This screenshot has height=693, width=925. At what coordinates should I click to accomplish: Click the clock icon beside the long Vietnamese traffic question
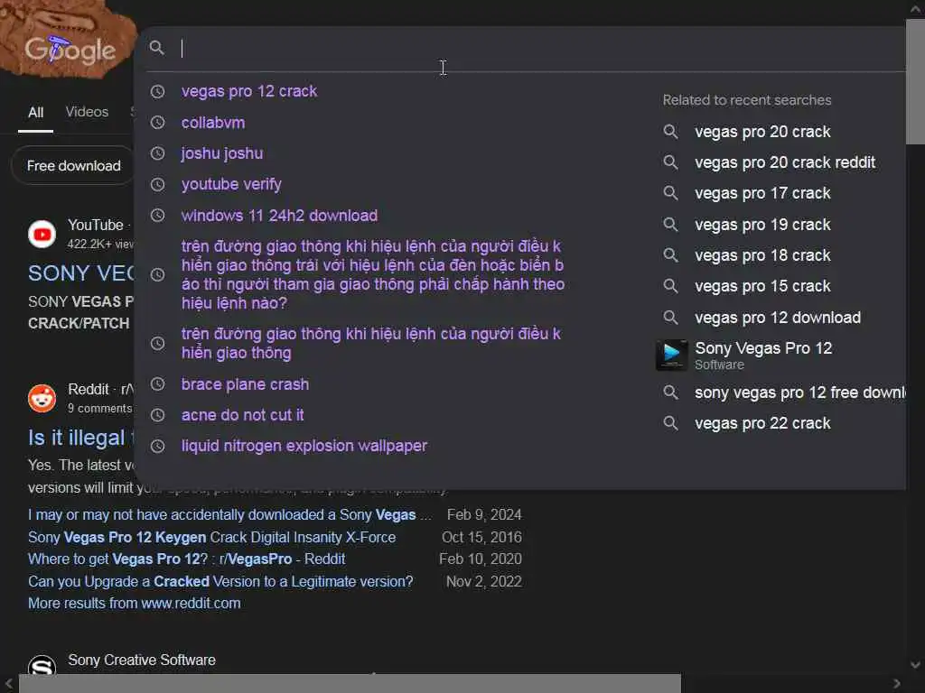tap(157, 274)
